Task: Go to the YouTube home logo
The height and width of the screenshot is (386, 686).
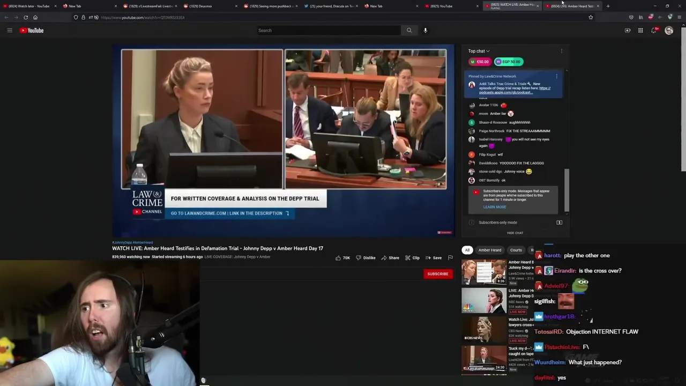Action: [x=32, y=31]
